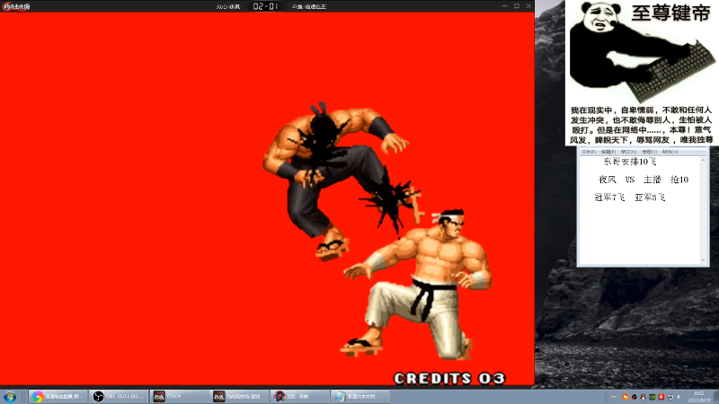Click 冠军7飞 in Notepad
The width and height of the screenshot is (719, 404).
(609, 198)
